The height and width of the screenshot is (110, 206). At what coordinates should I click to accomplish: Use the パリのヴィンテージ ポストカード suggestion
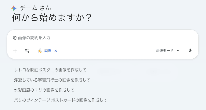pyautogui.click(x=61, y=100)
